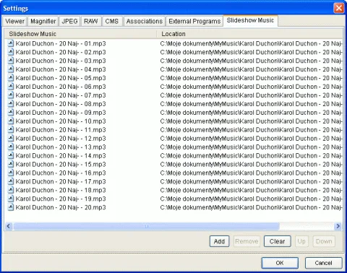Click the mp3 file icon for track 18
Image resolution: width=347 pixels, height=273 pixels.
click(11, 190)
